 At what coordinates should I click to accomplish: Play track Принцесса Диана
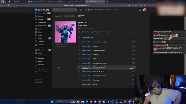coord(107,50)
